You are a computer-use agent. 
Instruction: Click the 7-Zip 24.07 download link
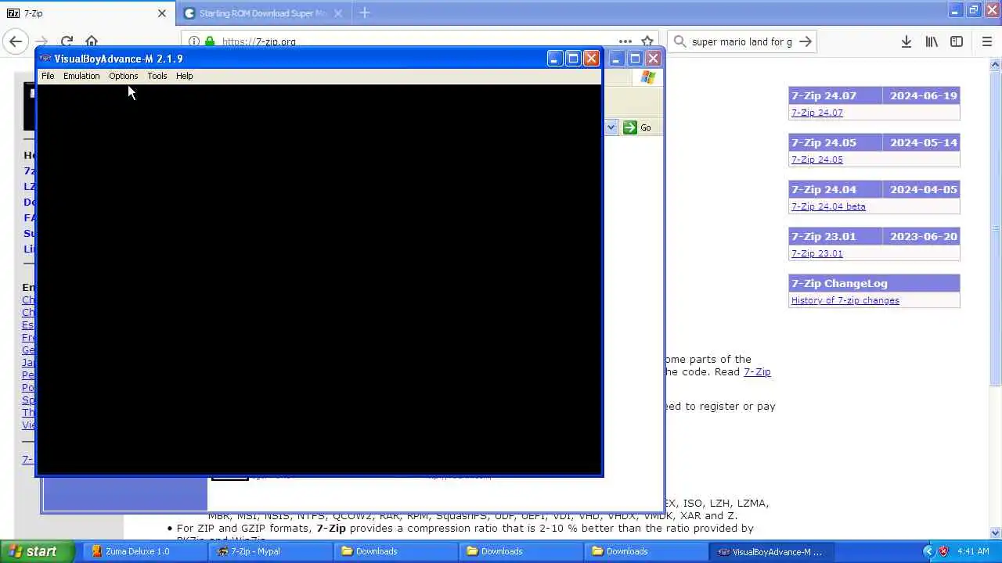click(816, 113)
